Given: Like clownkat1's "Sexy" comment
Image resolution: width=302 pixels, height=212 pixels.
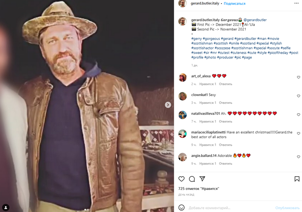Looking at the screenshot, I should [x=299, y=96].
